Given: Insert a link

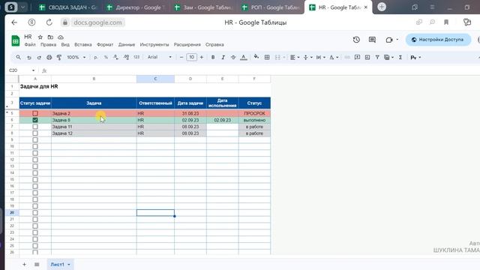Looking at the screenshot, I should 347,57.
